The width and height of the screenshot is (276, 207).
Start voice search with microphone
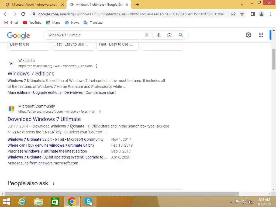click(158, 35)
